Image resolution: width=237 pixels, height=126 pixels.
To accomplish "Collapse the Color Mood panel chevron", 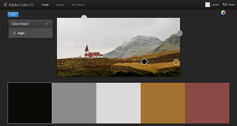I will point(47,24).
